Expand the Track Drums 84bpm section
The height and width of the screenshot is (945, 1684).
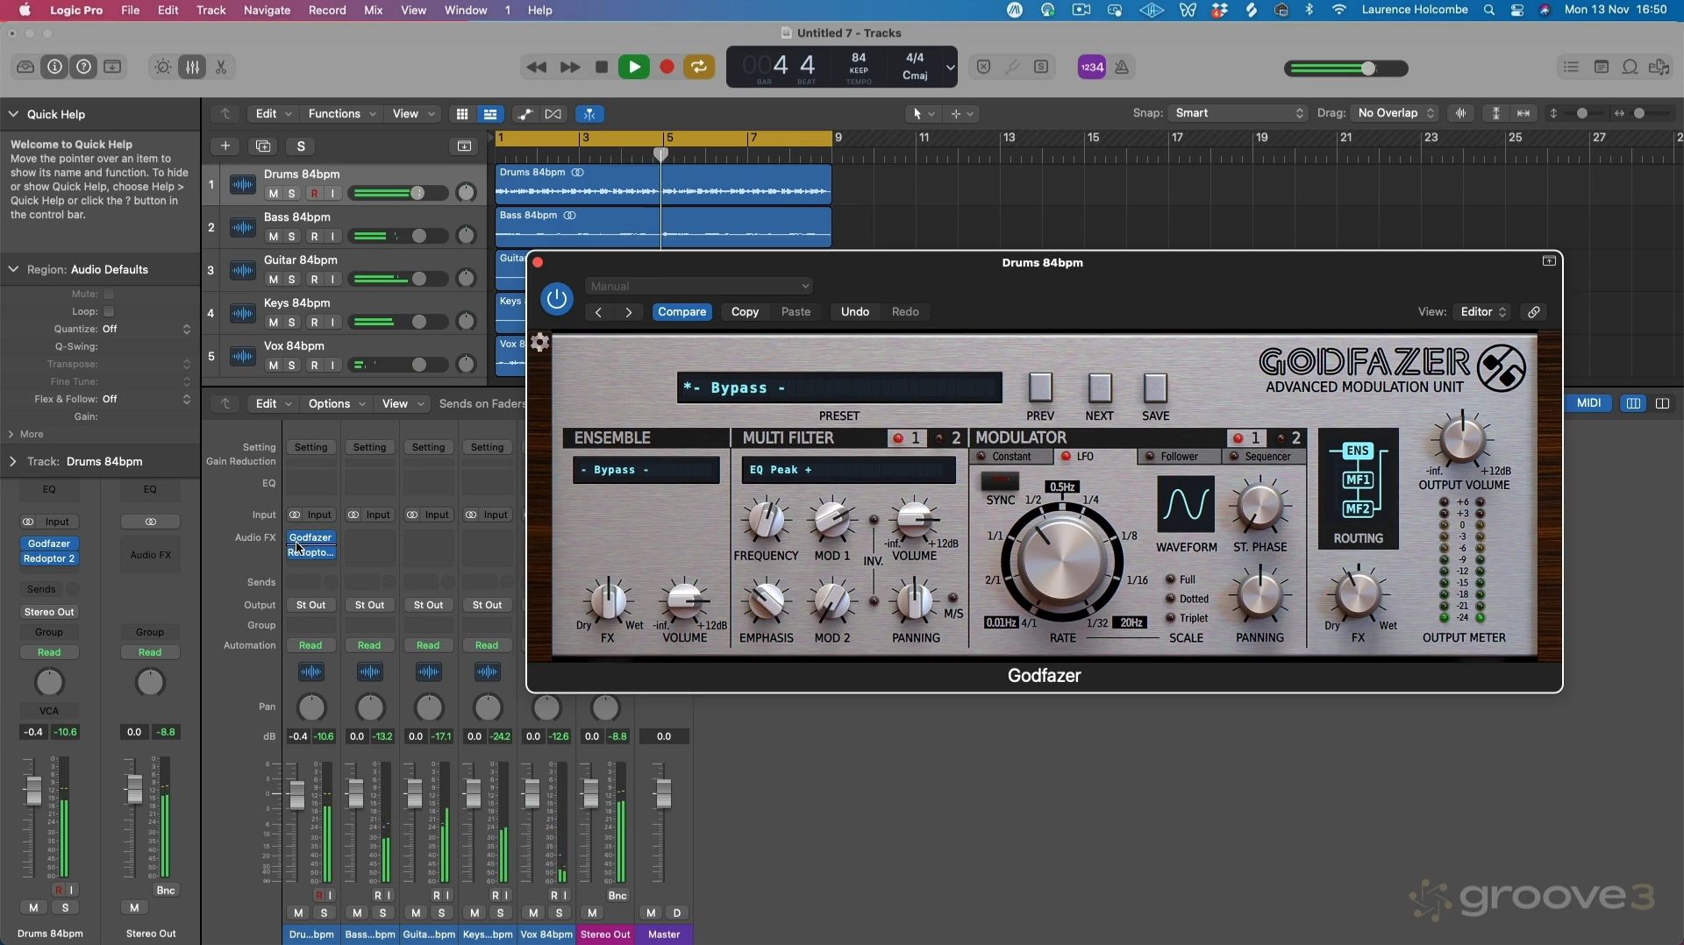coord(12,462)
